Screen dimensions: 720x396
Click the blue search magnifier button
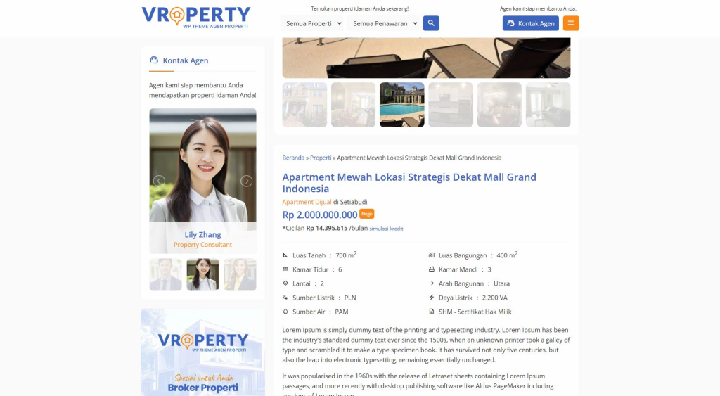(431, 23)
